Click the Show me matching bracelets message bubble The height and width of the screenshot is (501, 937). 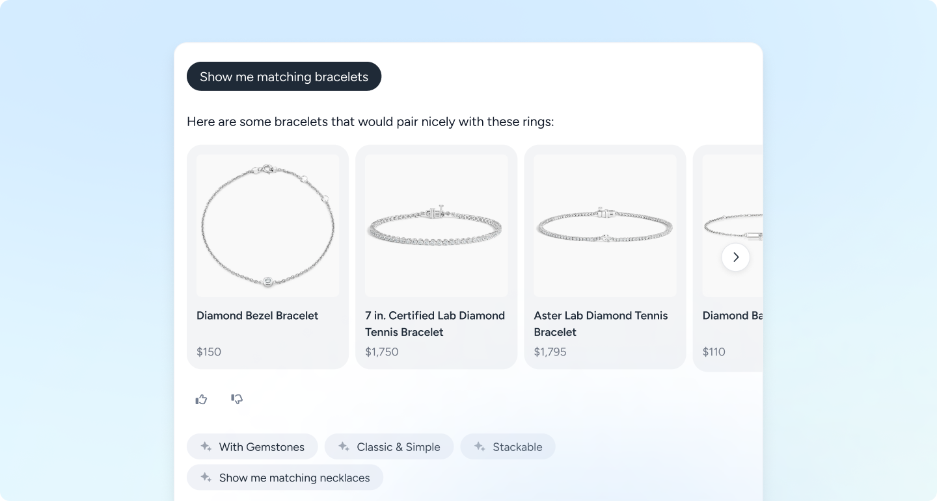click(x=284, y=77)
